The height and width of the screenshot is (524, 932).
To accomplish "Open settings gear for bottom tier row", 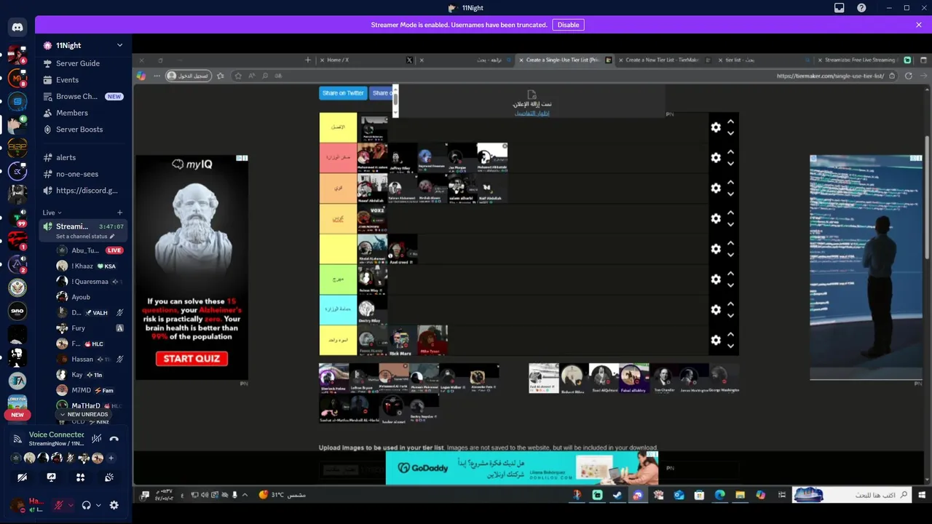I will 716,341.
